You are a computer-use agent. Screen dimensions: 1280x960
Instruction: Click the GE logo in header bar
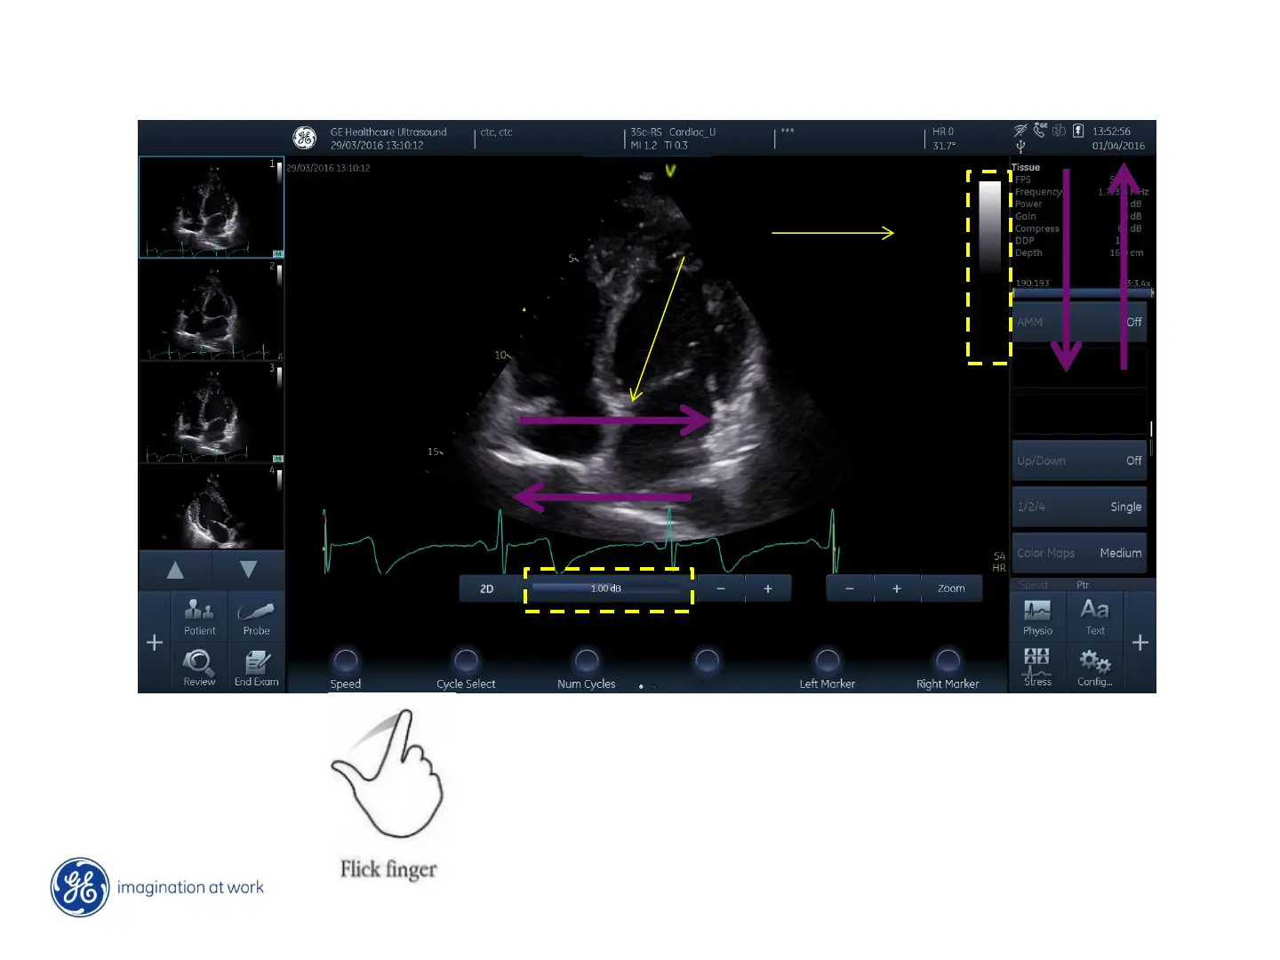point(305,138)
